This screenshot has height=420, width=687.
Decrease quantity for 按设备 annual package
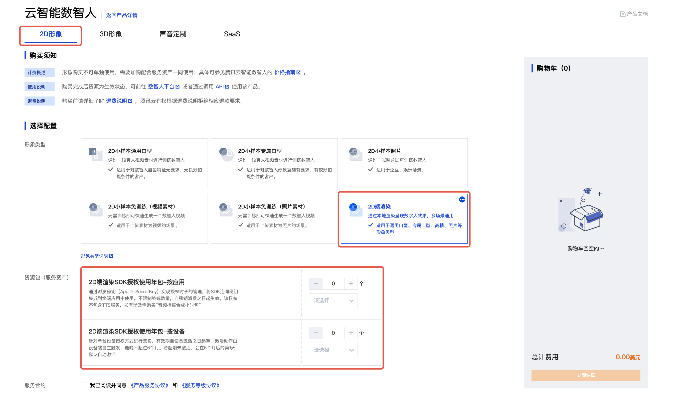[316, 333]
